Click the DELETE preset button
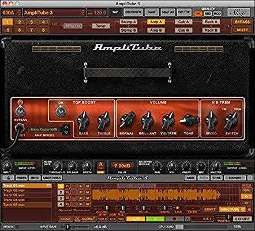The image size is (255, 231). [184, 12]
